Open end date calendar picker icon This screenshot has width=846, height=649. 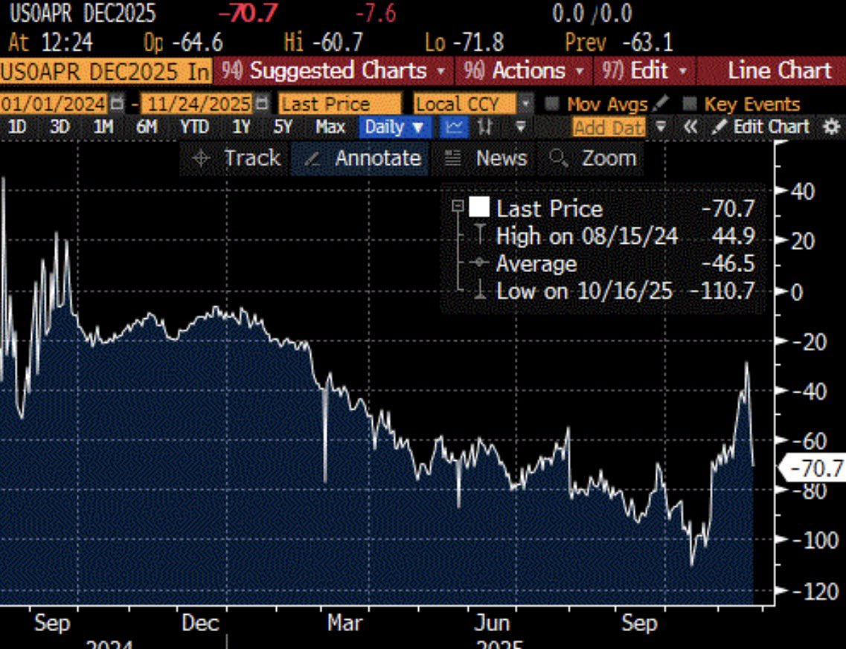coord(262,103)
